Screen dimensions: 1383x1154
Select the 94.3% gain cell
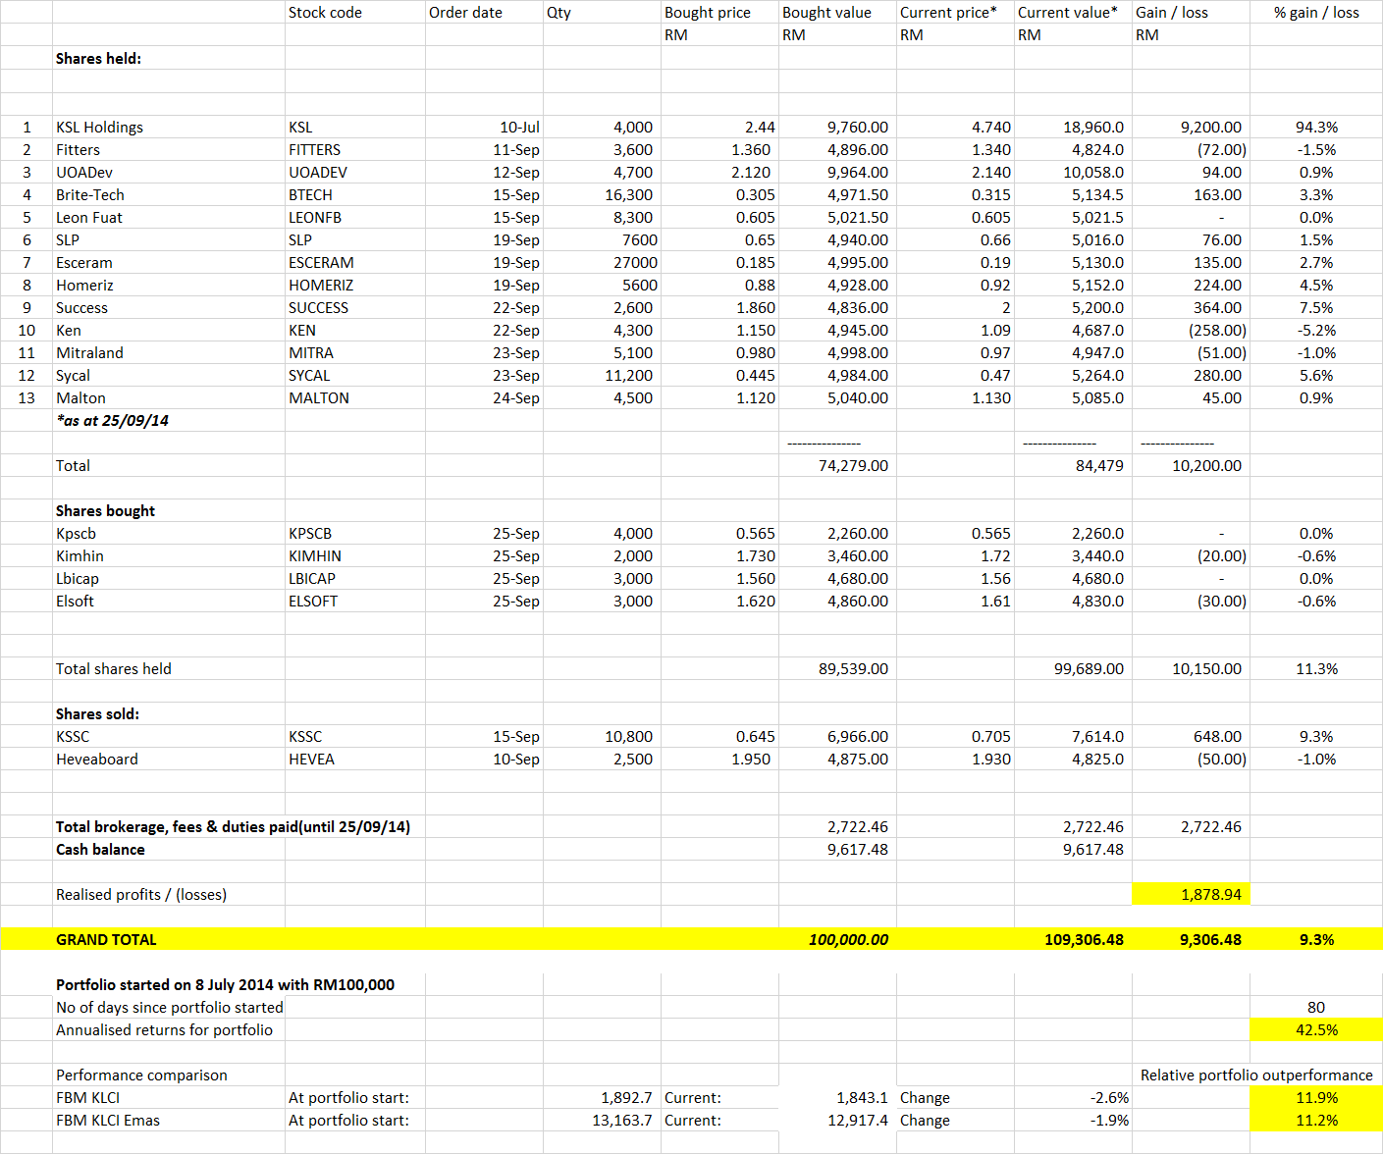pos(1316,128)
